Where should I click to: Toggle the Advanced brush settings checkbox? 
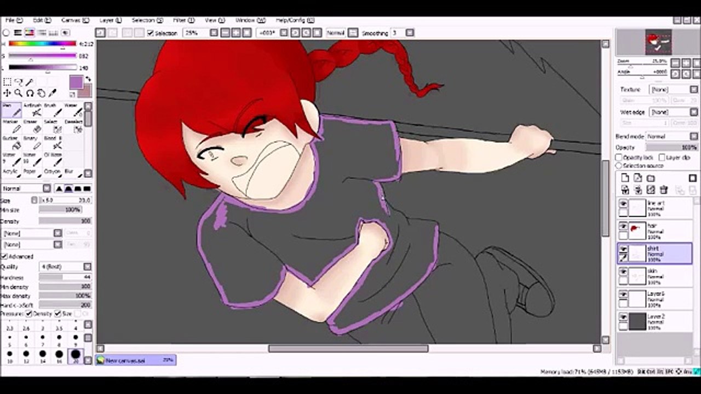click(x=4, y=256)
